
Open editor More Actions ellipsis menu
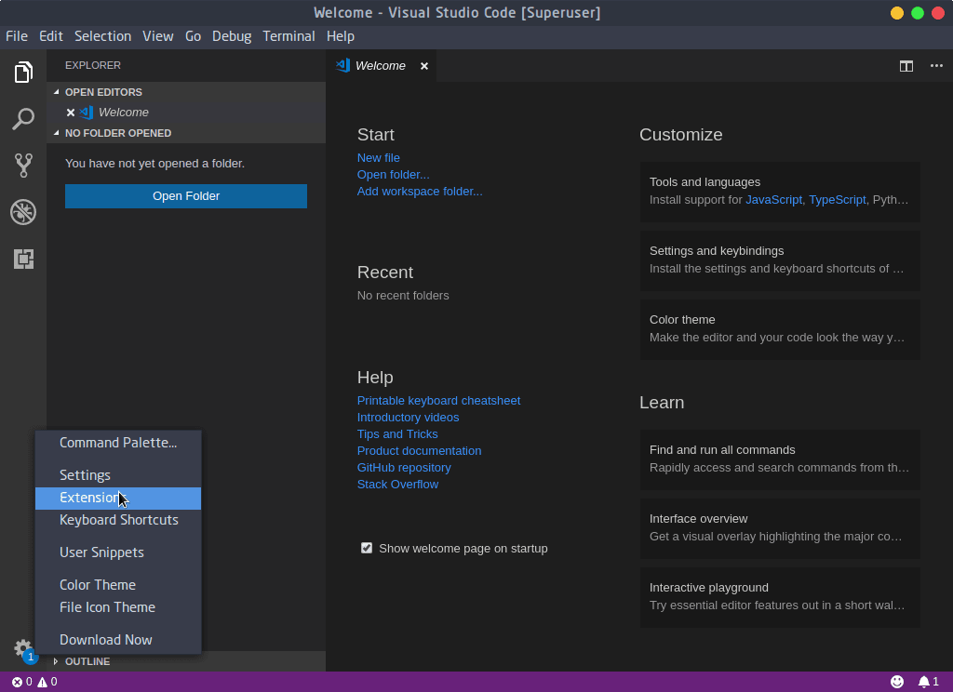(936, 66)
